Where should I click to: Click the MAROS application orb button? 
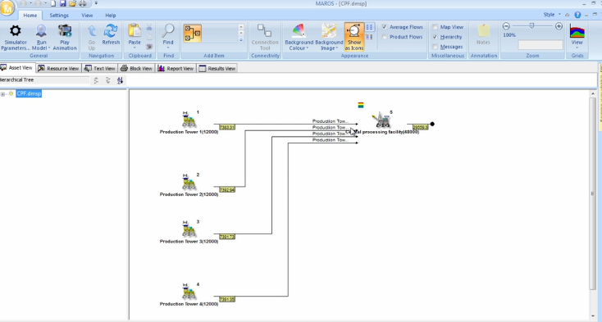tap(7, 7)
